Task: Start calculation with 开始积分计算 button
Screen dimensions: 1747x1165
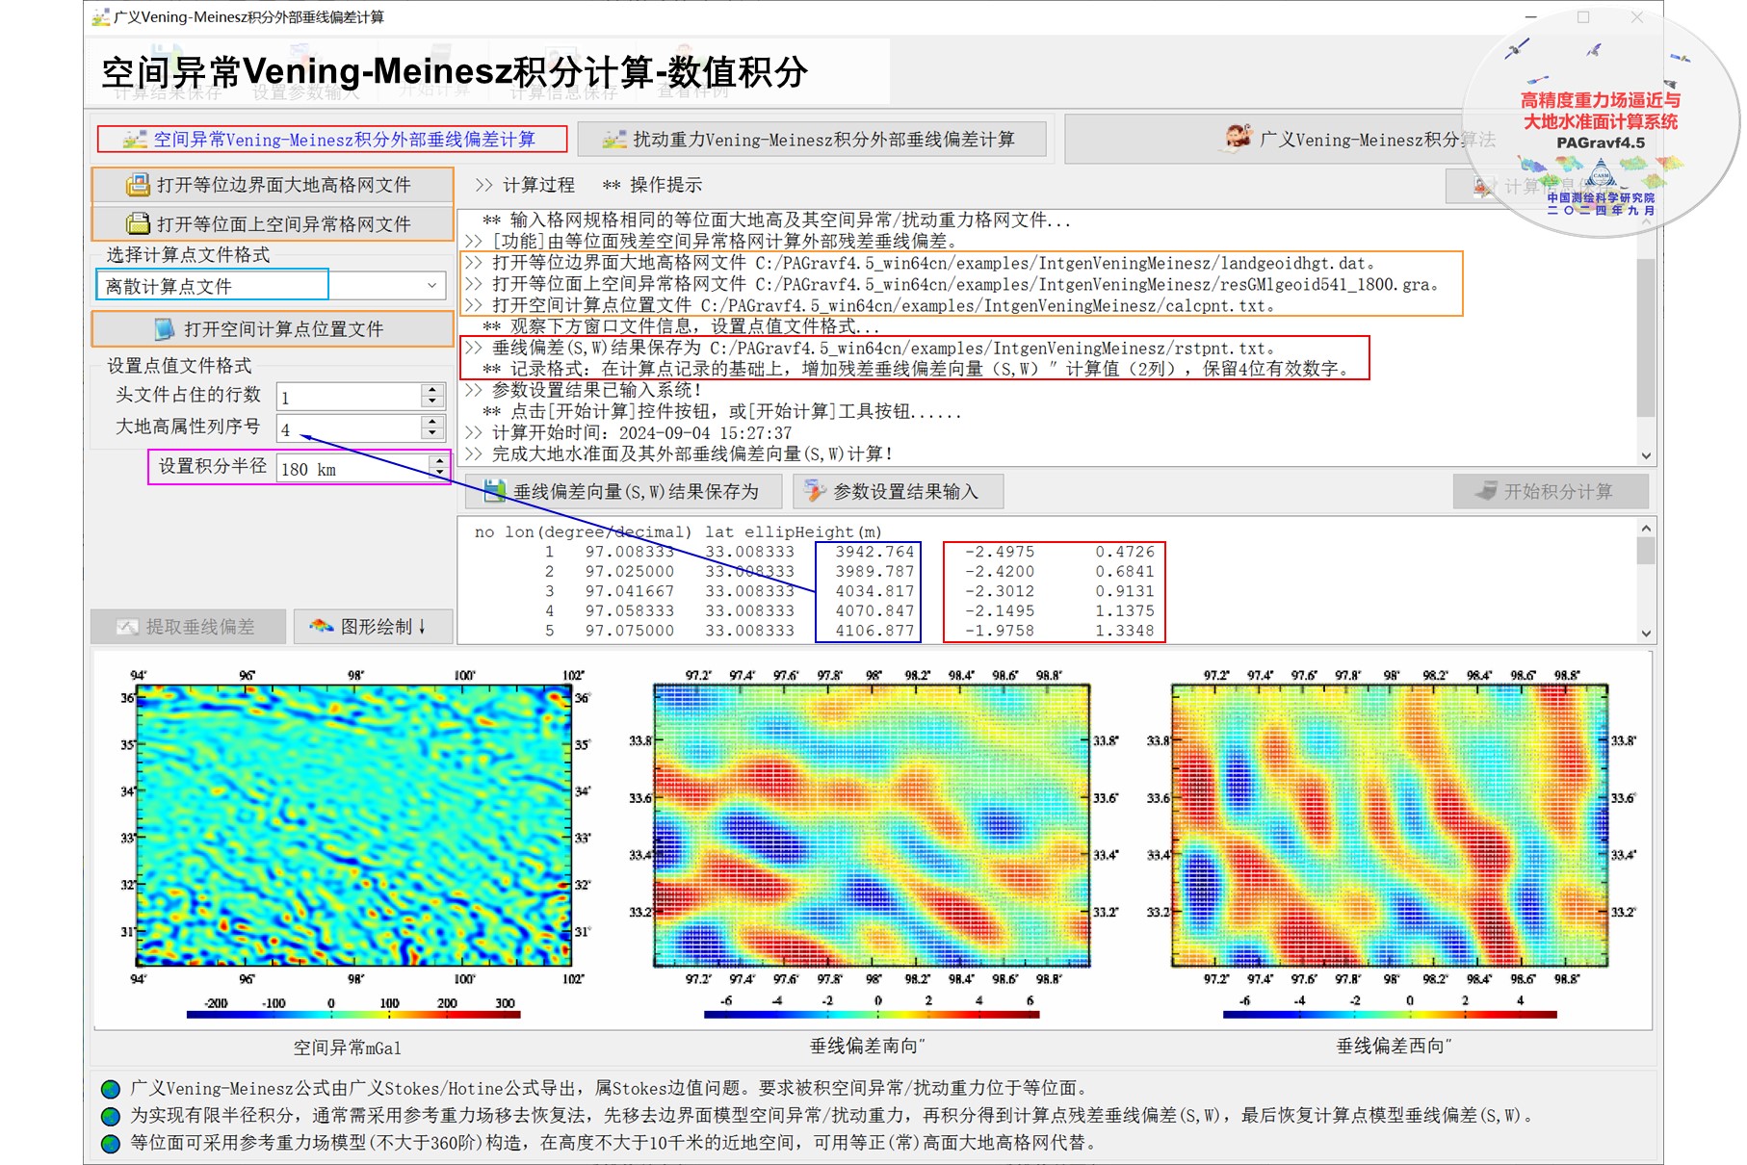Action: [x=1551, y=491]
